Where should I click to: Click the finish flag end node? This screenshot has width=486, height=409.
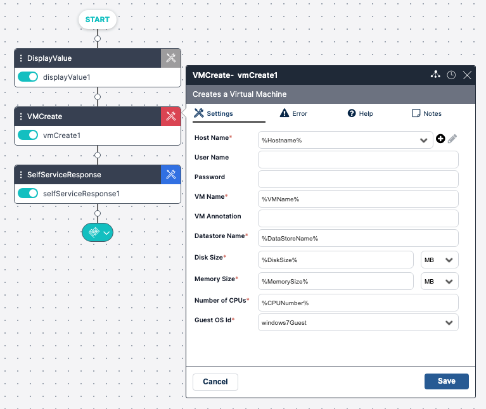click(x=94, y=232)
